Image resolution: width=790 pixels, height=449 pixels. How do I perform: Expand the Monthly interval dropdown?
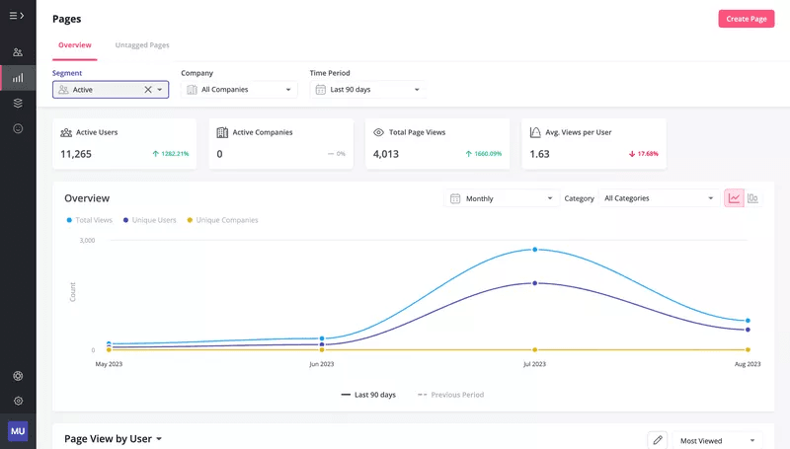click(502, 198)
